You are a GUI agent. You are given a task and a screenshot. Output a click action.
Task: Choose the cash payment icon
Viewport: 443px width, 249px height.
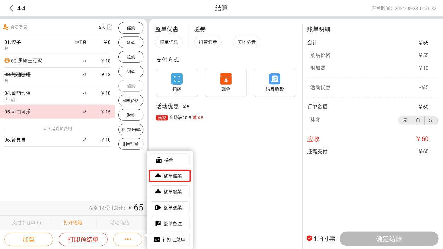click(x=226, y=79)
